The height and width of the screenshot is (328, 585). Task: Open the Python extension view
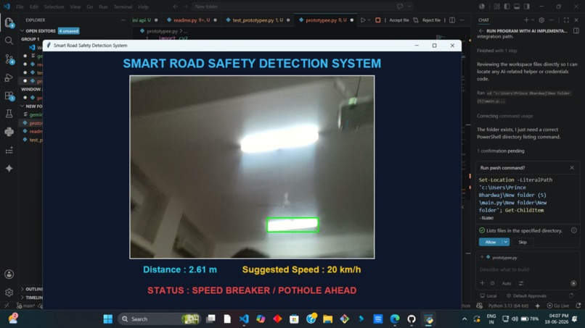9,132
